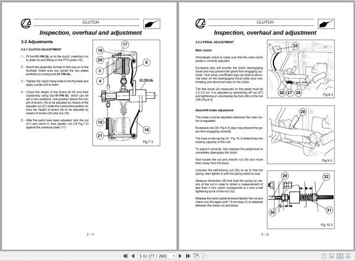Screen dimensions: 355x261
Task: Click the '3-2 Adjustments' heading
Action: [37, 42]
